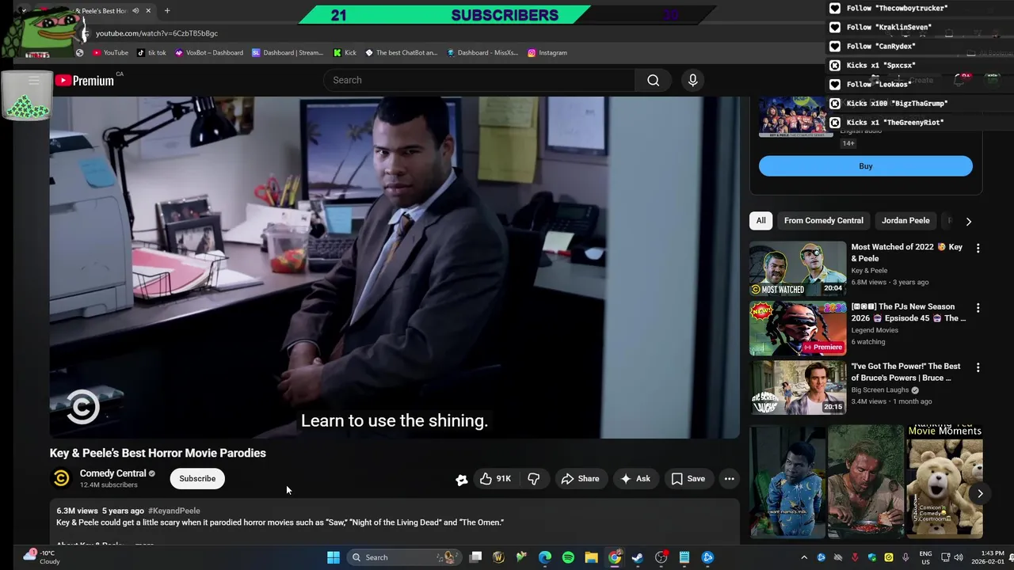
Task: Click the Chrome icon in the taskbar
Action: (x=615, y=557)
